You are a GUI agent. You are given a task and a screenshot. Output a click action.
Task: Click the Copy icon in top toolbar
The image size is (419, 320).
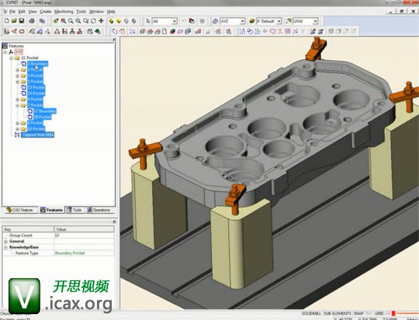(x=42, y=21)
